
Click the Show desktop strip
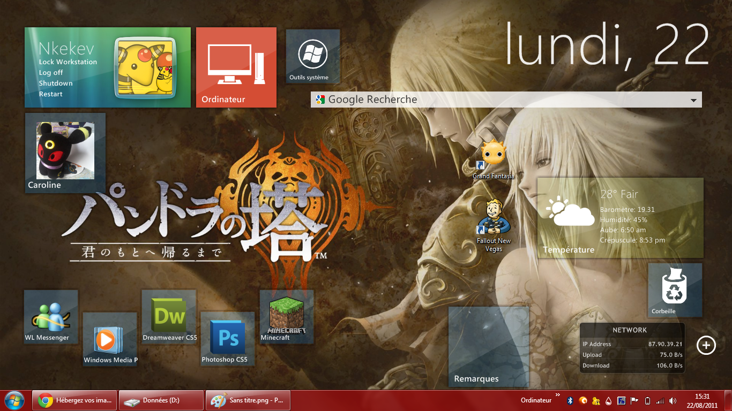click(728, 401)
